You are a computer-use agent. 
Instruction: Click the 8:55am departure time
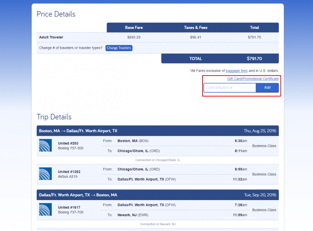[x=241, y=169]
